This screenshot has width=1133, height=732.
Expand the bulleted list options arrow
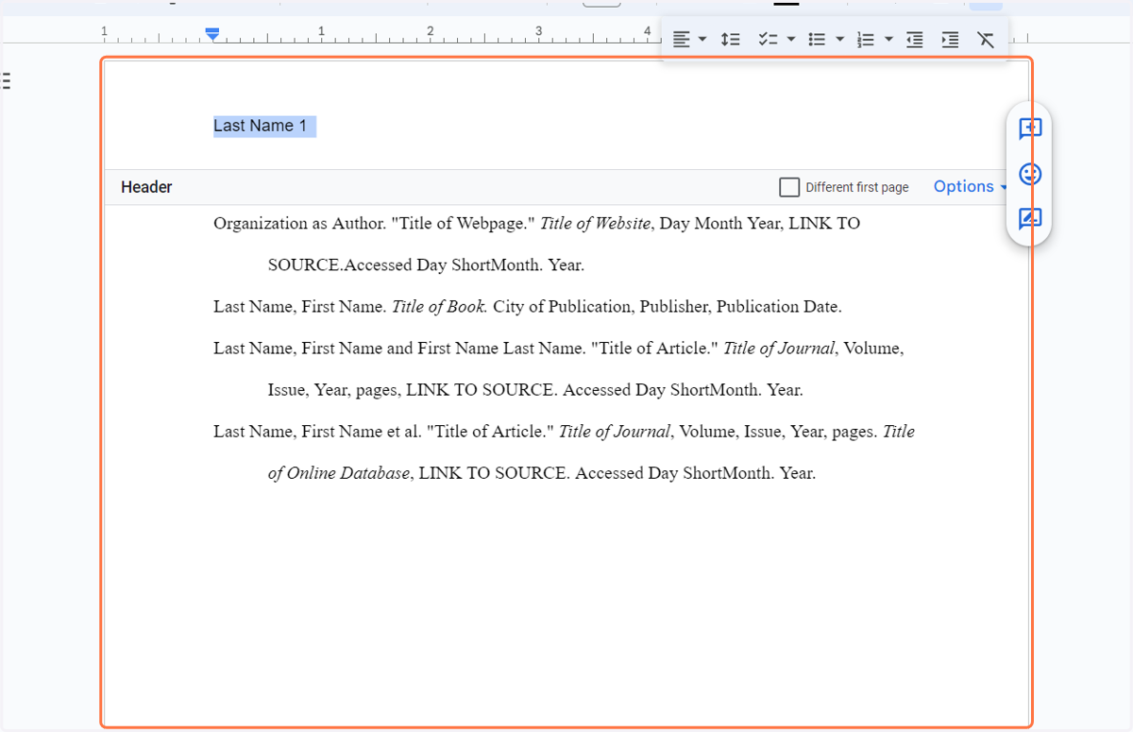pyautogui.click(x=839, y=40)
